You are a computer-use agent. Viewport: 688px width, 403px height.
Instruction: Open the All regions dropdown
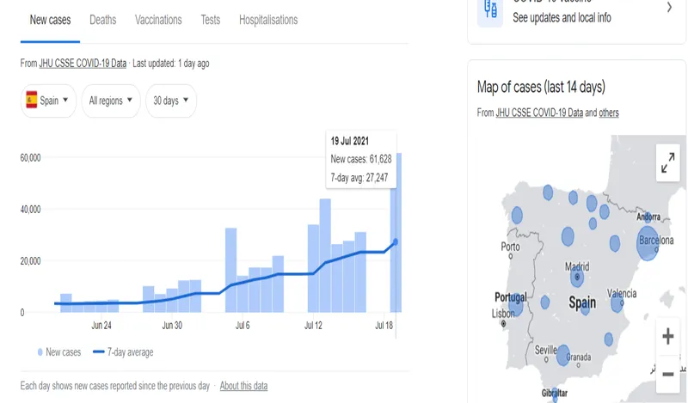111,101
